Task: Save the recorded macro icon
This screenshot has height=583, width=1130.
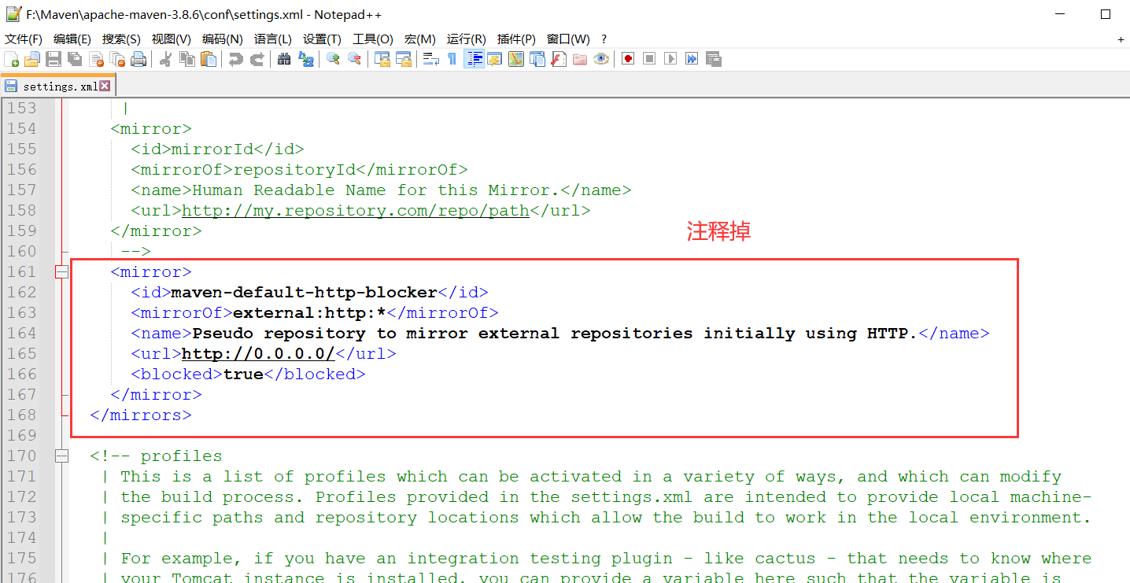Action: [x=714, y=59]
